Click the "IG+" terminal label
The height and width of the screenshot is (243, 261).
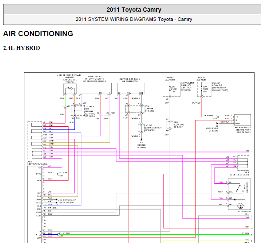(x=39, y=168)
